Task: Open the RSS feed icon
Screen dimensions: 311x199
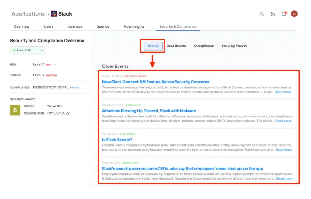Action: (x=272, y=14)
